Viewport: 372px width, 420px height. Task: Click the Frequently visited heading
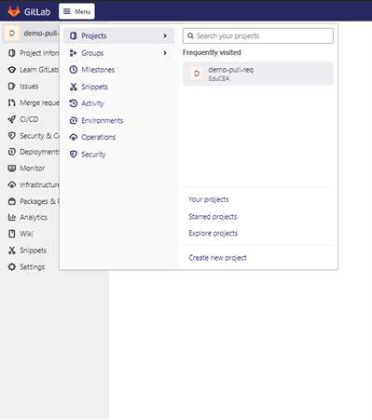pos(212,52)
